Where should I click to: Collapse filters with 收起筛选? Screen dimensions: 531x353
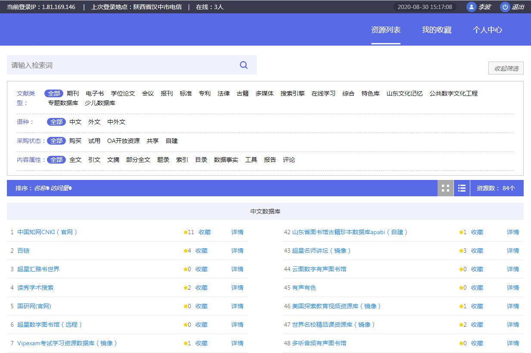(506, 68)
